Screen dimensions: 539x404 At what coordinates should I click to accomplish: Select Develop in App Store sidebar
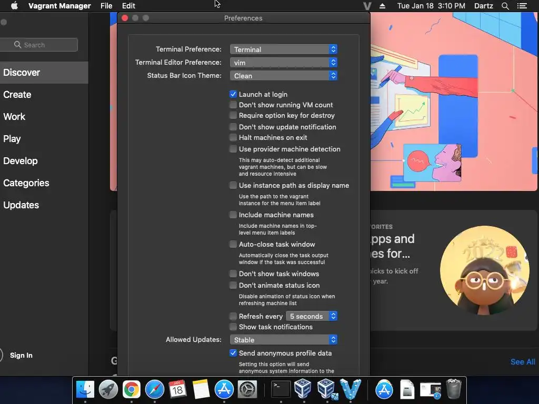43,161
